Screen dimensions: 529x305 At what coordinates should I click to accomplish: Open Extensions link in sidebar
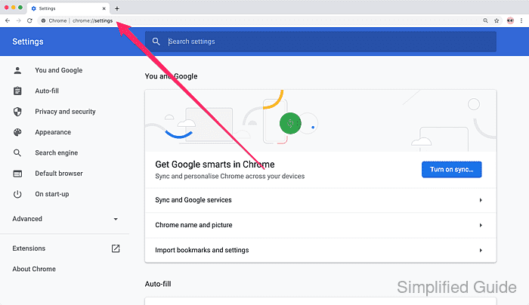[x=29, y=248]
